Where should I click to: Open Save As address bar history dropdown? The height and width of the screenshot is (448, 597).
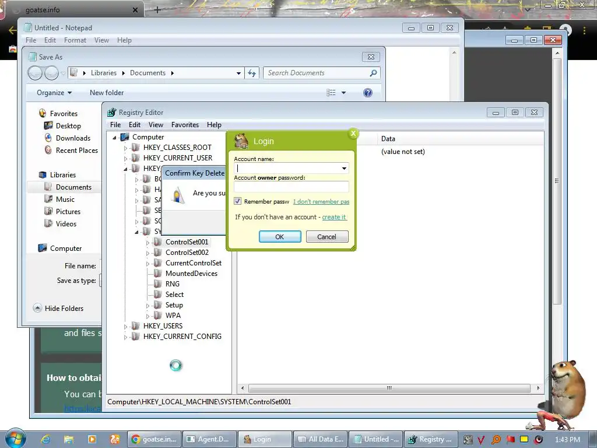click(238, 73)
